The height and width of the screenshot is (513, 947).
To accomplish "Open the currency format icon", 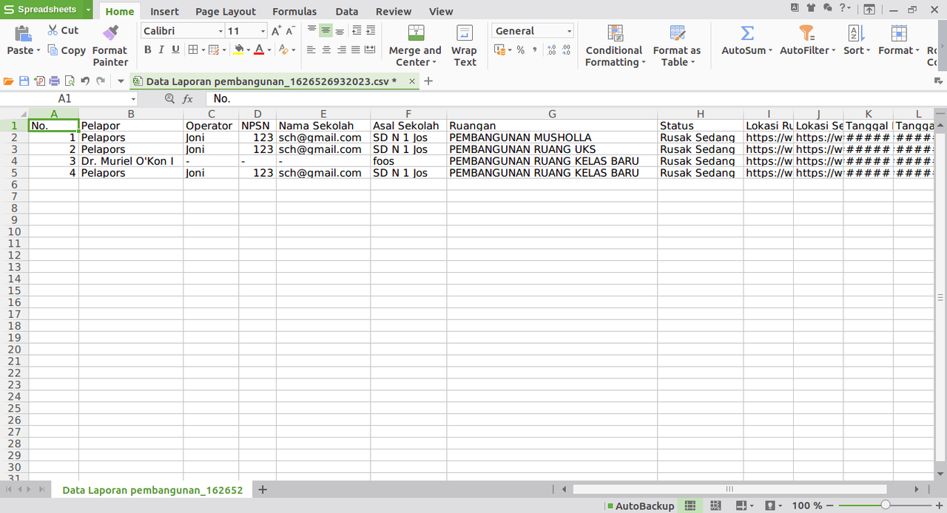I will point(500,50).
